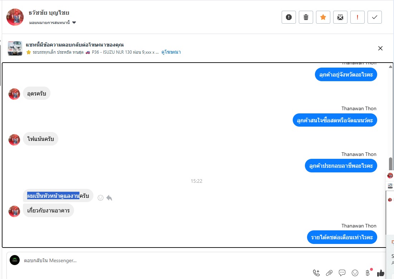Mark conversation done with checkmark button
394x279 pixels.
tap(375, 17)
